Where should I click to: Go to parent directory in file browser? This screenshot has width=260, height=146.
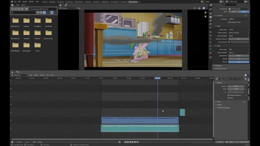19,9
